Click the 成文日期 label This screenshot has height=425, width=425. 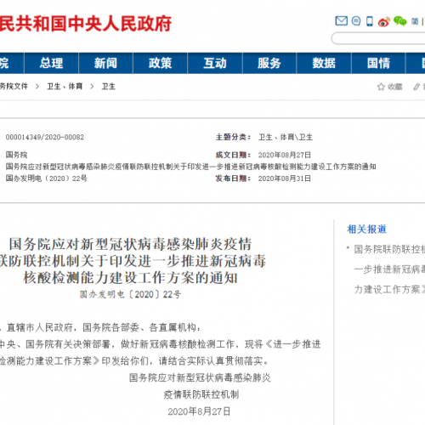[233, 155]
